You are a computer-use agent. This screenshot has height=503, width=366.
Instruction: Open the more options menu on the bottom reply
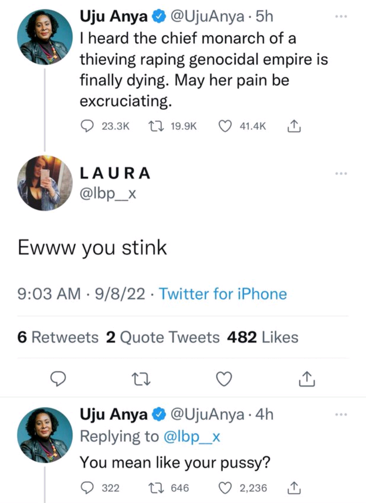coord(341,415)
